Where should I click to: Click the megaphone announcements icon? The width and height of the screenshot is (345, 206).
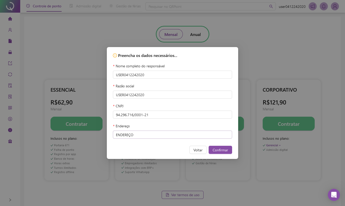point(313,6)
